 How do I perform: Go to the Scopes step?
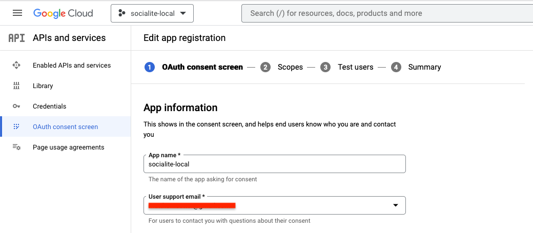point(290,67)
